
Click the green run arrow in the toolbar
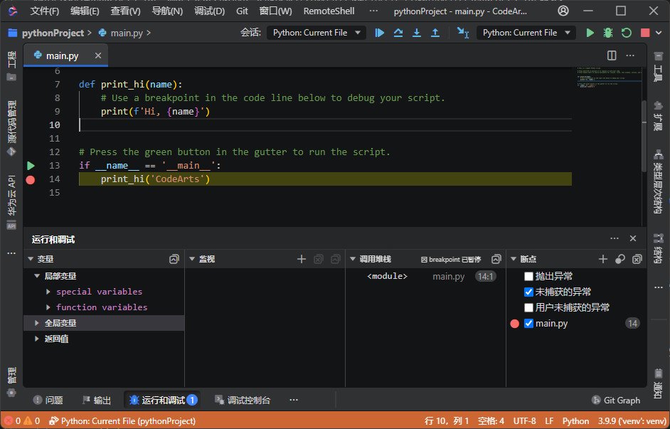[x=590, y=33]
